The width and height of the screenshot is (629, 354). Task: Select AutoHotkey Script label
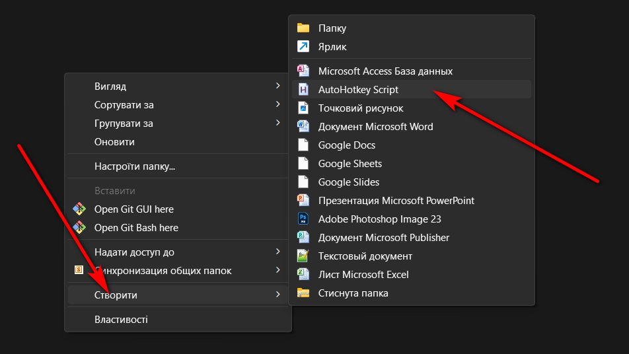tap(358, 90)
